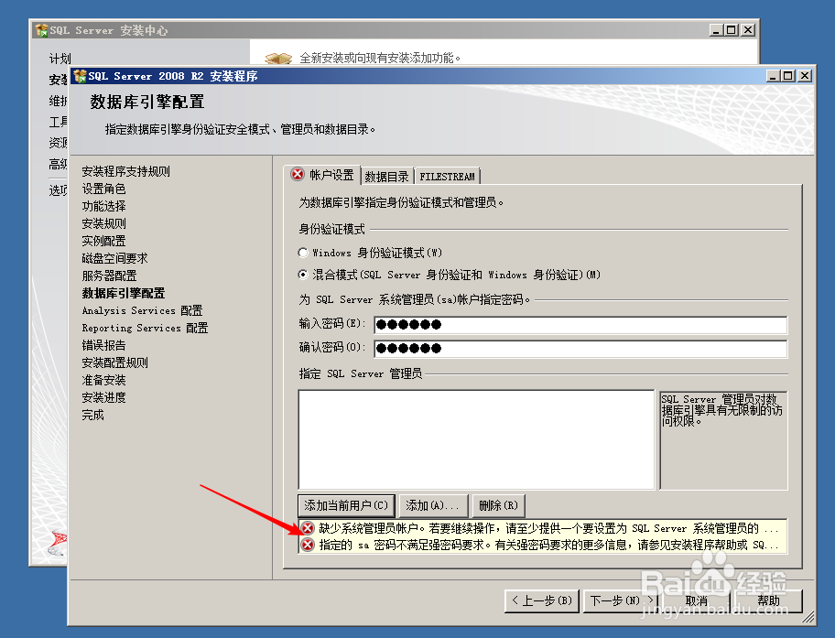Open help with 帮助 button
835x638 pixels.
point(768,600)
